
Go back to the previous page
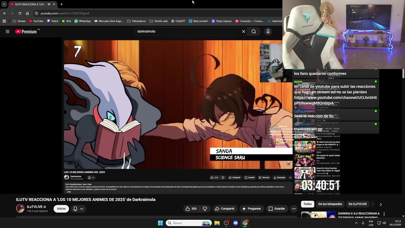4,13
